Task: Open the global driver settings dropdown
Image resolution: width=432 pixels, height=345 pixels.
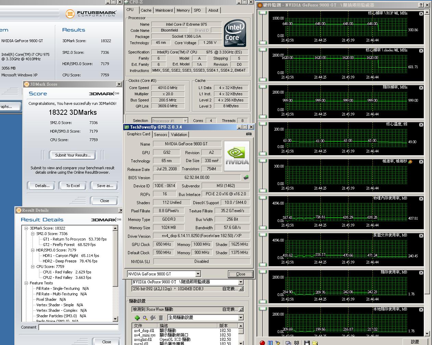Action: pos(241,318)
